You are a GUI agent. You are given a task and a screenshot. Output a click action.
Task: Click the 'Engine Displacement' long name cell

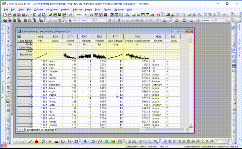[137, 41]
